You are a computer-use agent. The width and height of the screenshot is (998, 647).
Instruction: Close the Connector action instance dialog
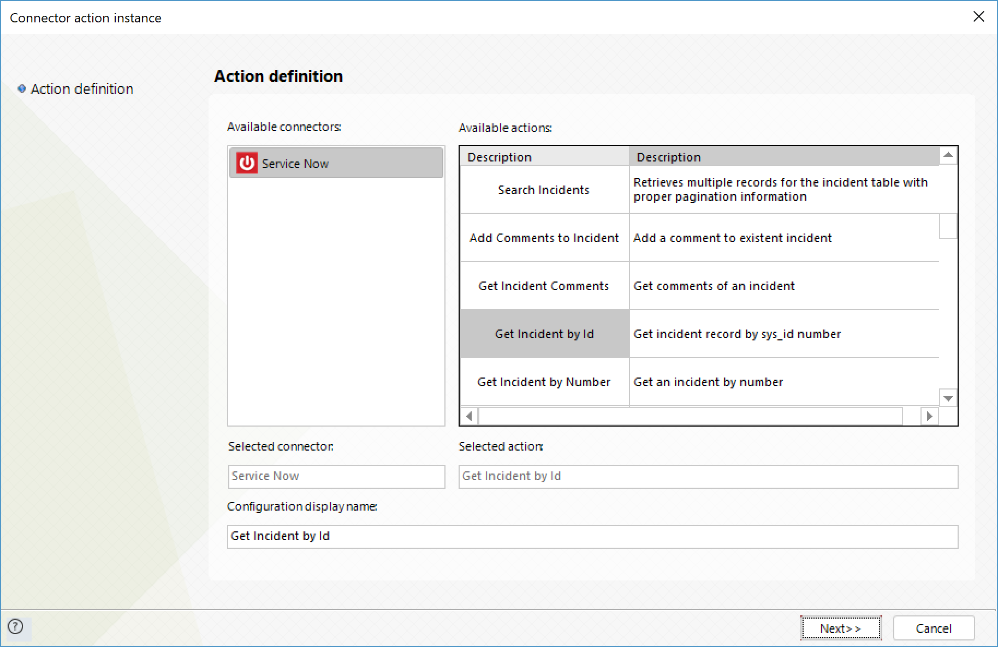(979, 17)
